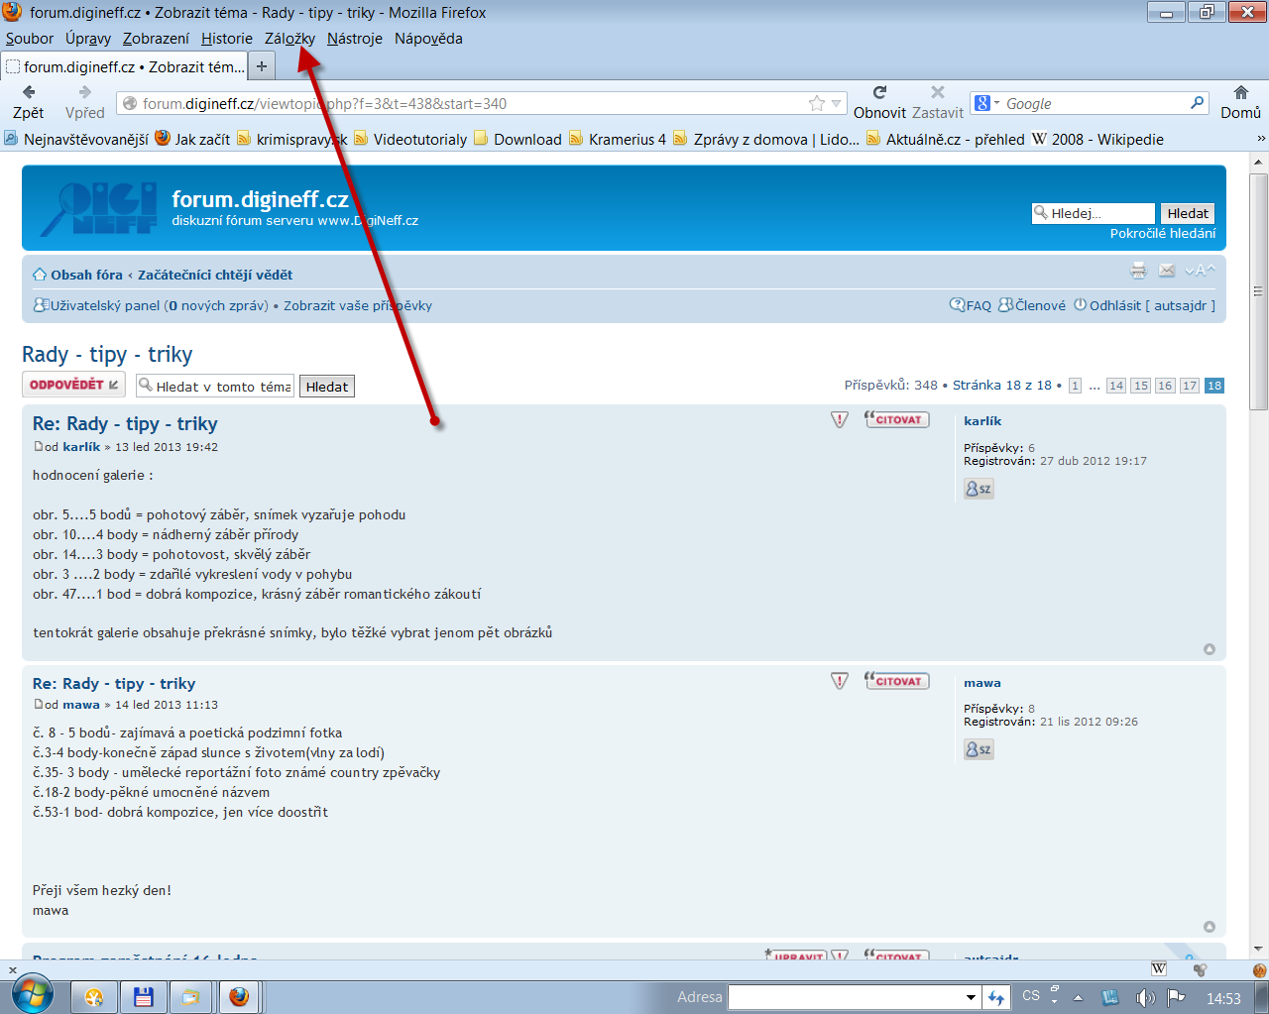This screenshot has width=1269, height=1014.
Task: Open the taskbar Adresa dropdown arrow
Action: [x=971, y=997]
